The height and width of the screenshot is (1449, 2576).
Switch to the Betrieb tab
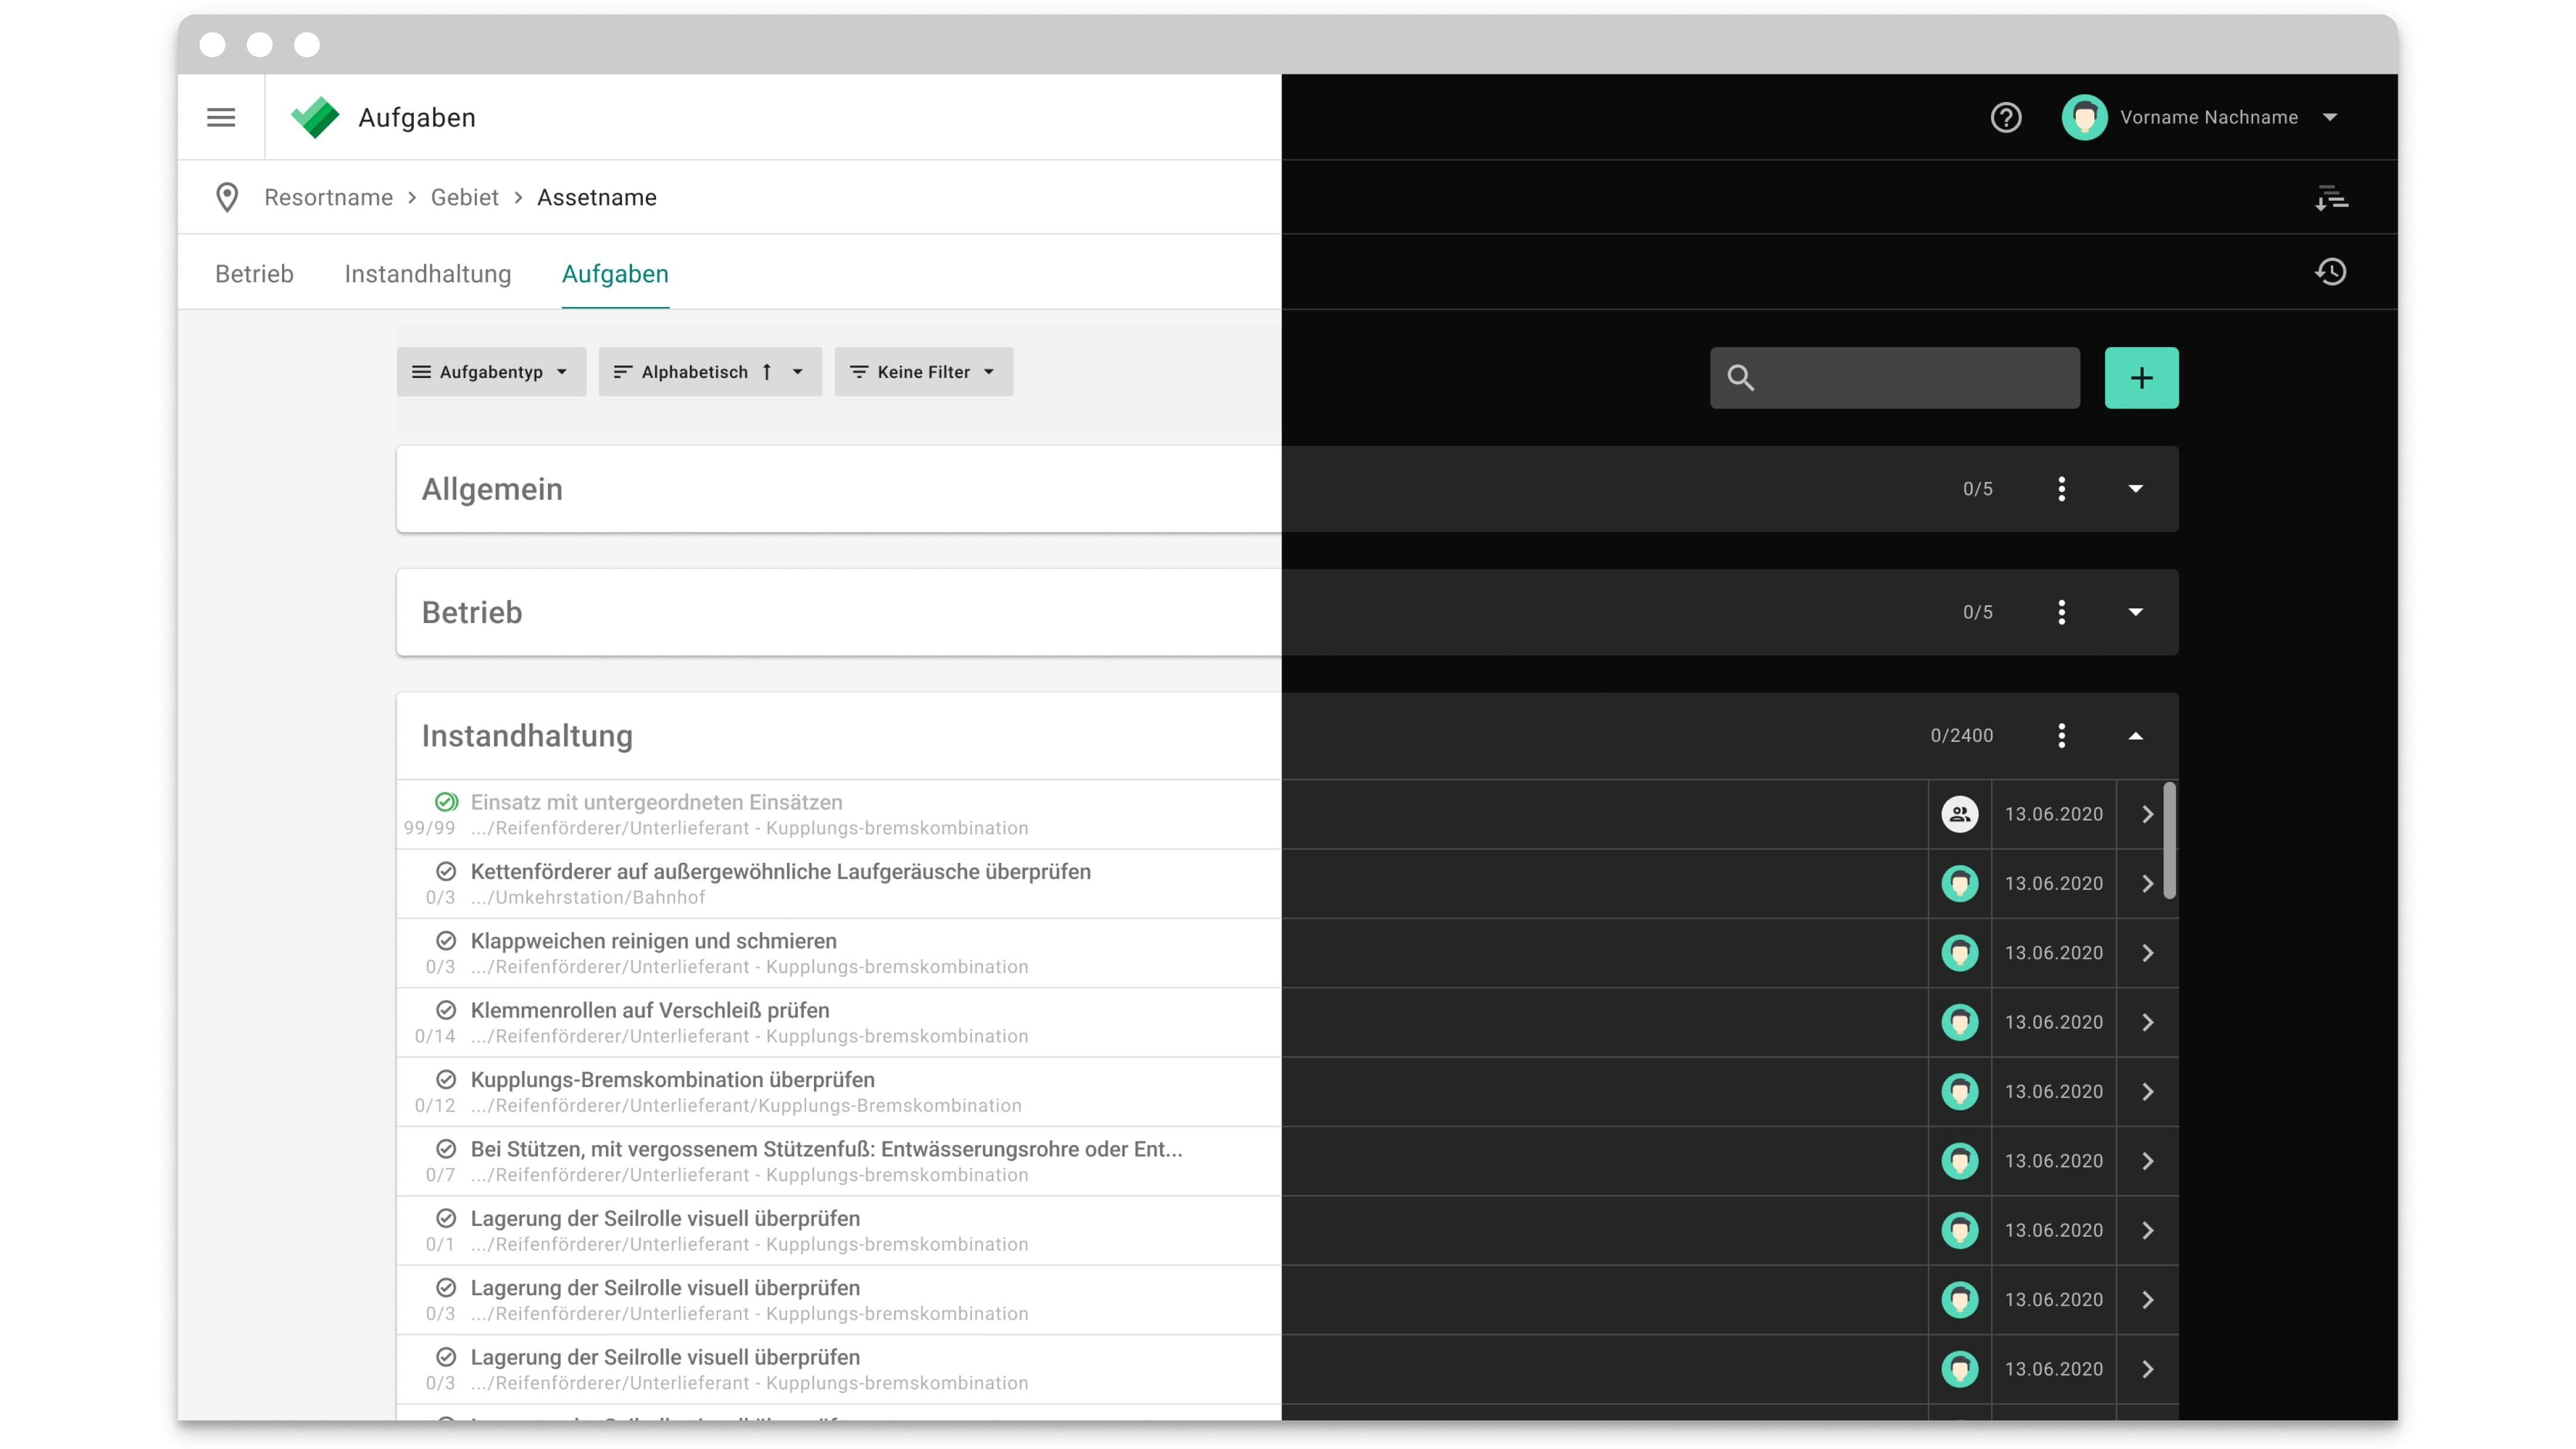click(x=253, y=273)
